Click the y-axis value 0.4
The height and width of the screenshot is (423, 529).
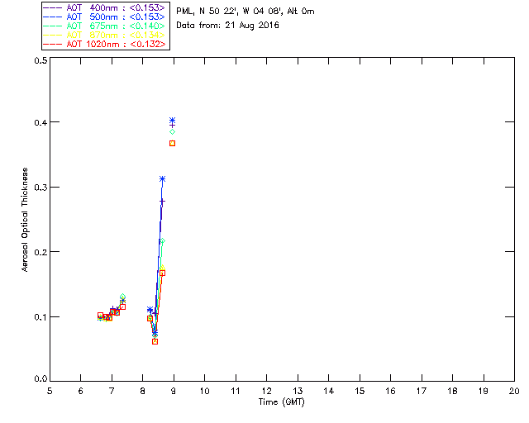pos(41,122)
